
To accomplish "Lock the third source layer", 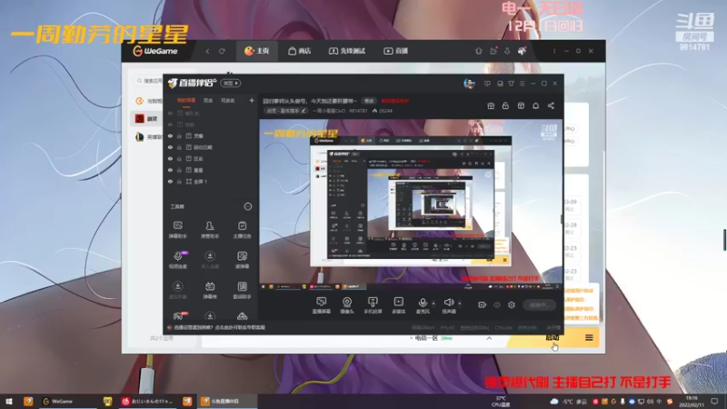I will [x=179, y=135].
